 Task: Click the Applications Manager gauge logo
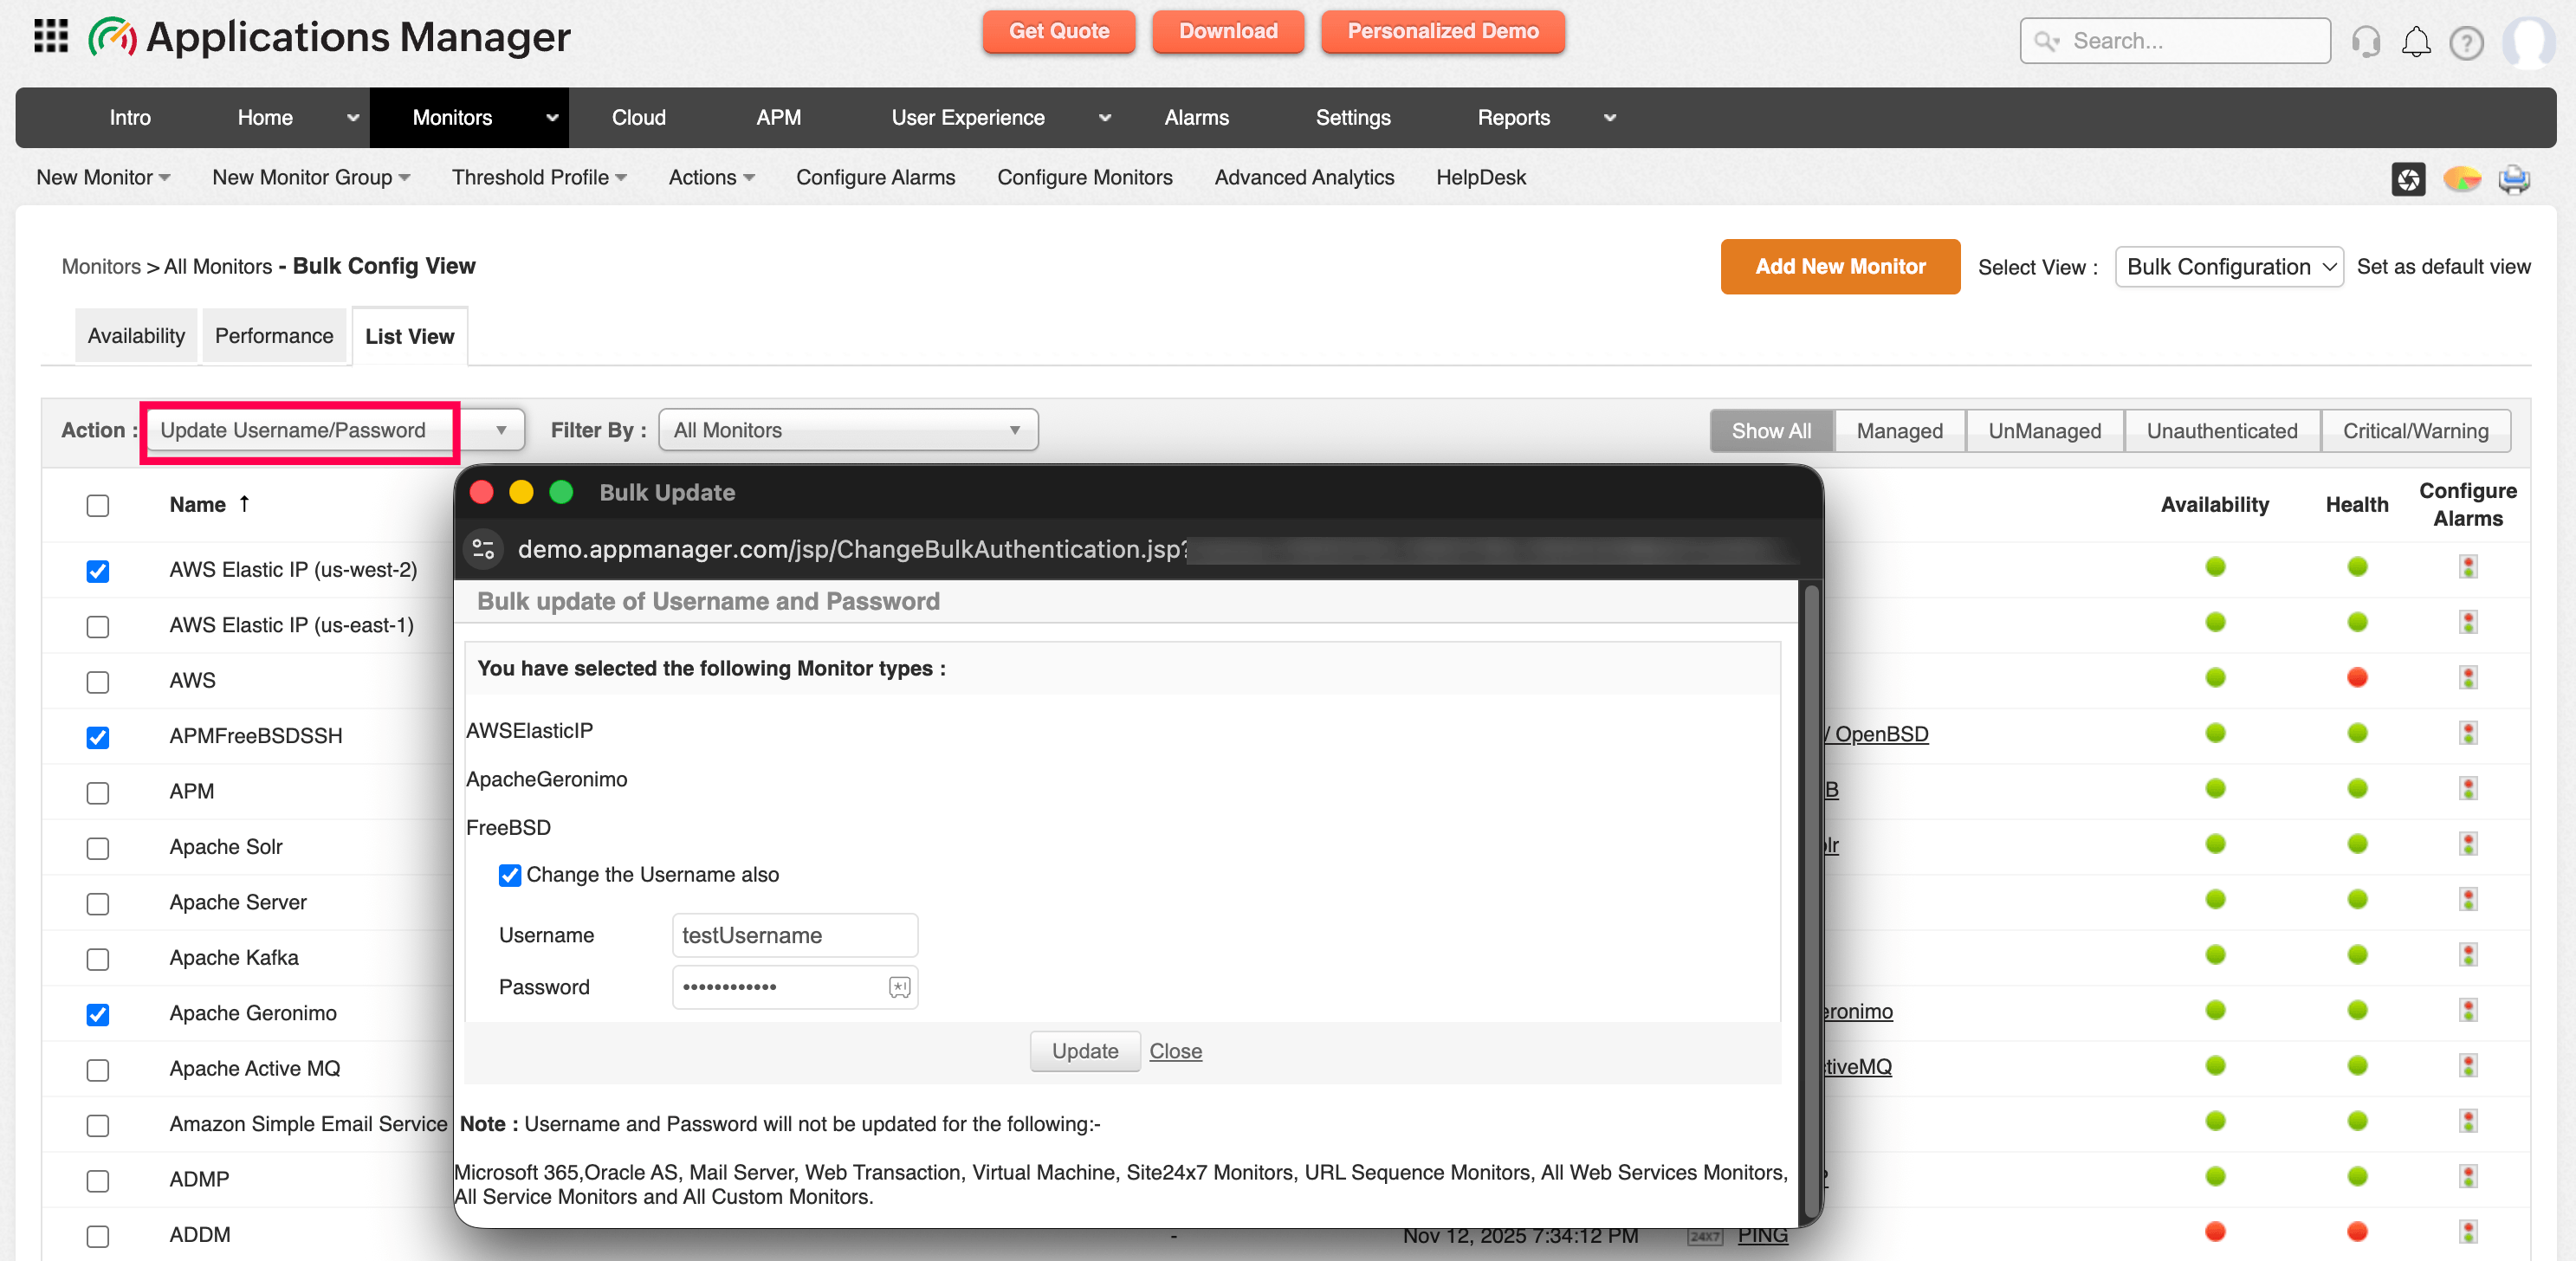point(112,37)
